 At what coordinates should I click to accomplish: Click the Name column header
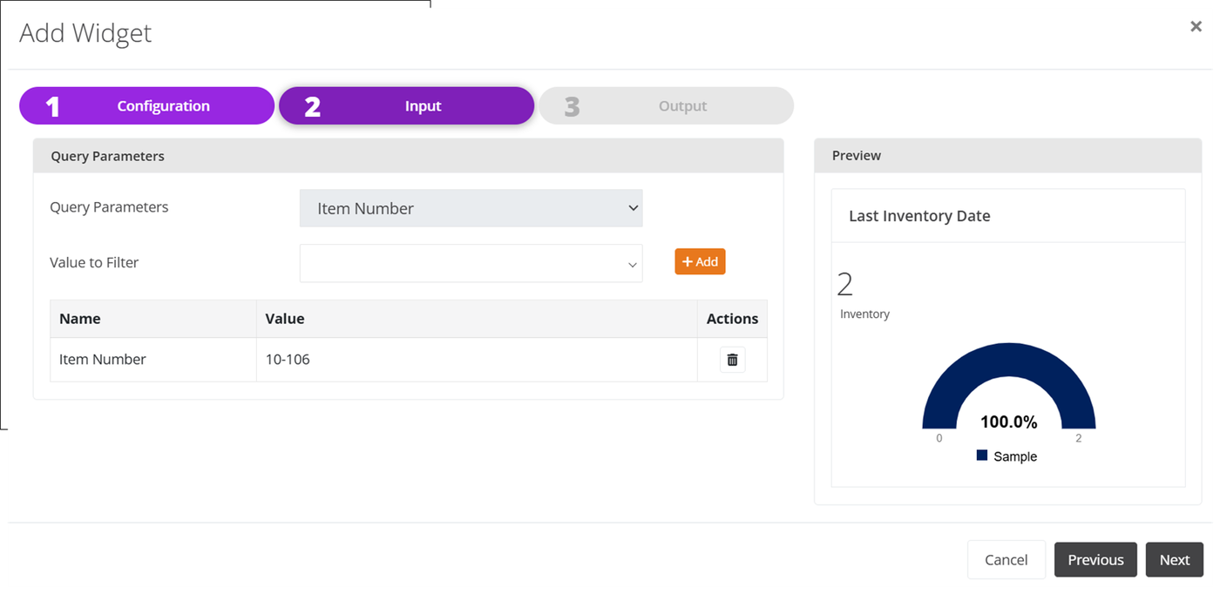coord(153,319)
